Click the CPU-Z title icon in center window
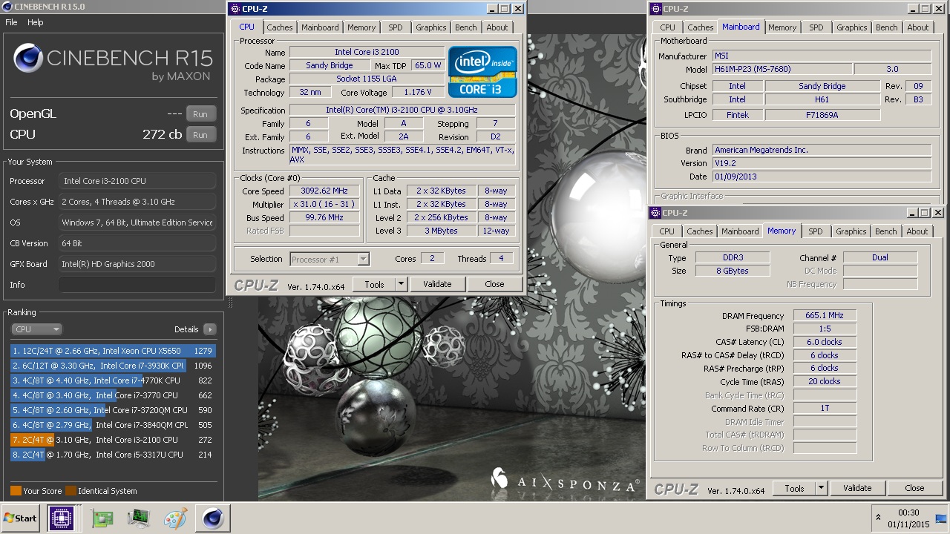950x534 pixels. [x=235, y=9]
